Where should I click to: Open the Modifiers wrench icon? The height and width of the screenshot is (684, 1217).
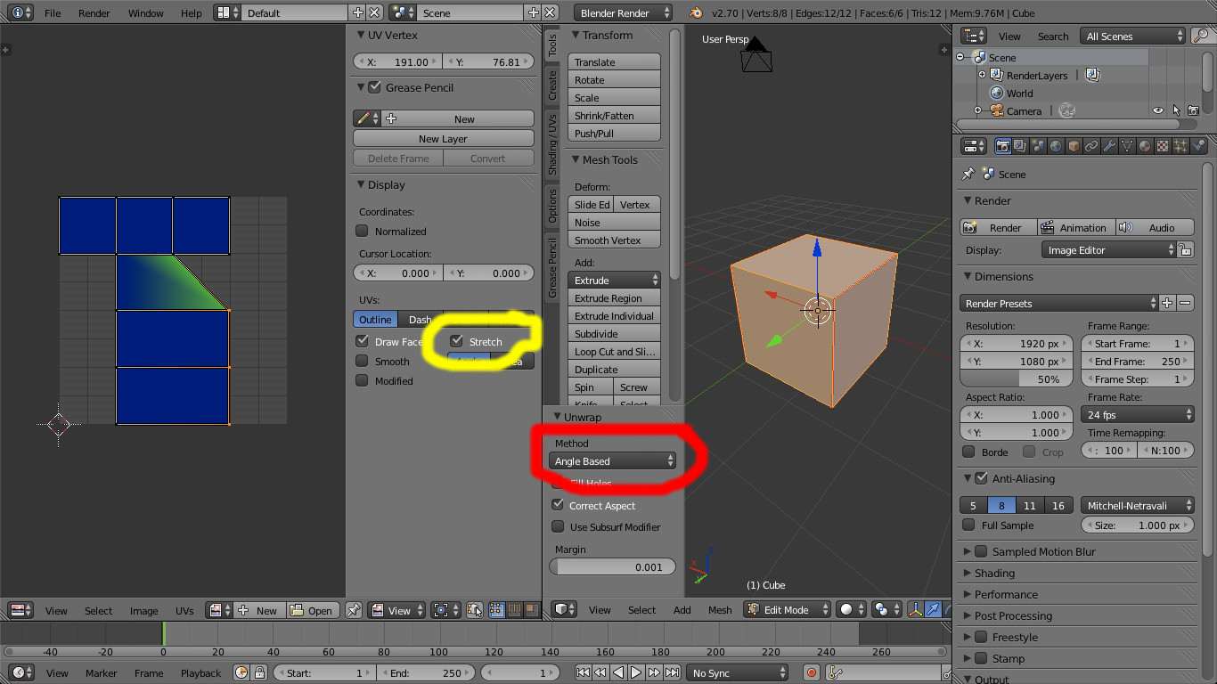click(x=1110, y=146)
